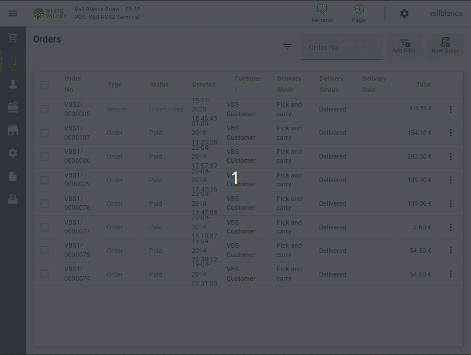Image resolution: width=471 pixels, height=355 pixels.
Task: Select checkbox for order VBS2/0000005
Action: [x=45, y=109]
